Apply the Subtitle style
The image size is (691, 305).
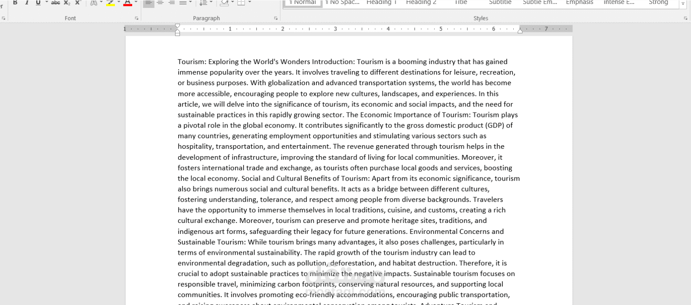coord(500,3)
